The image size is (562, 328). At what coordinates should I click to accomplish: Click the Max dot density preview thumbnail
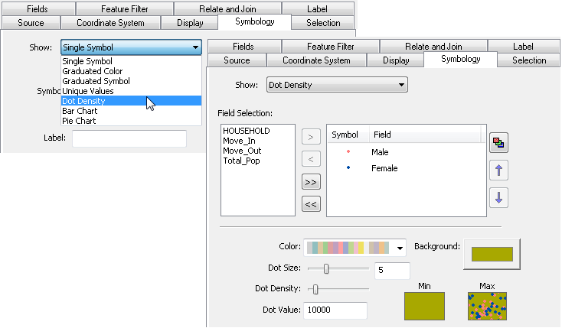coord(488,306)
